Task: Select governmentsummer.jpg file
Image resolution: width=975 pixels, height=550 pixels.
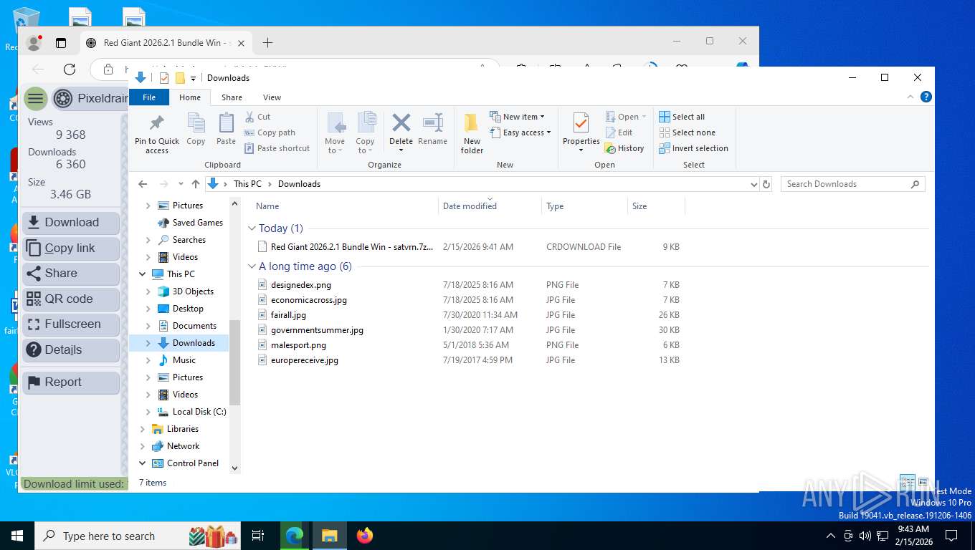Action: coord(317,330)
